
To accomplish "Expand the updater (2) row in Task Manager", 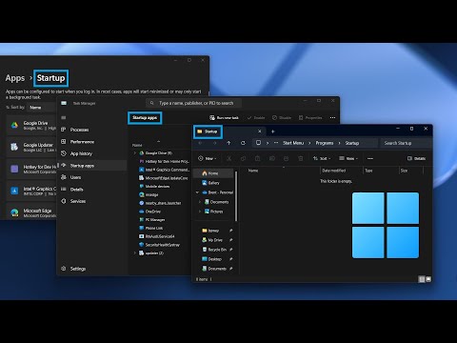I will 135,253.
